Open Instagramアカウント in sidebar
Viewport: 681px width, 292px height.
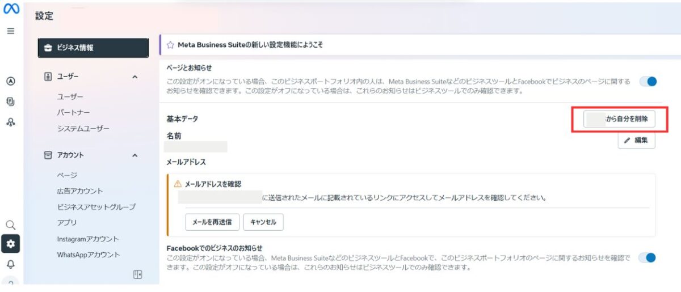click(88, 239)
